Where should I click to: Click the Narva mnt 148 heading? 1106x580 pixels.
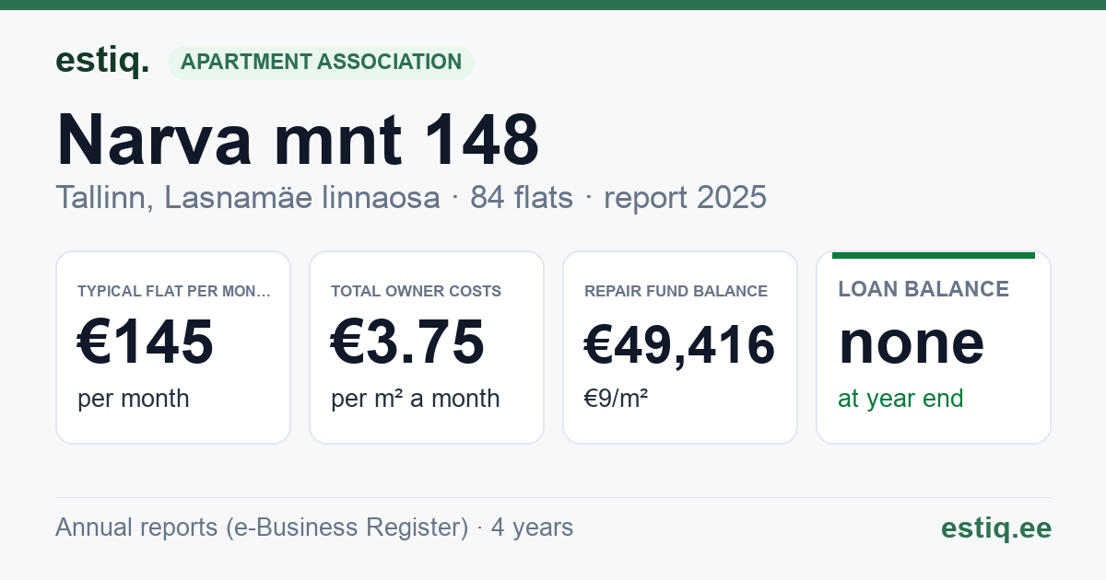[x=298, y=139]
